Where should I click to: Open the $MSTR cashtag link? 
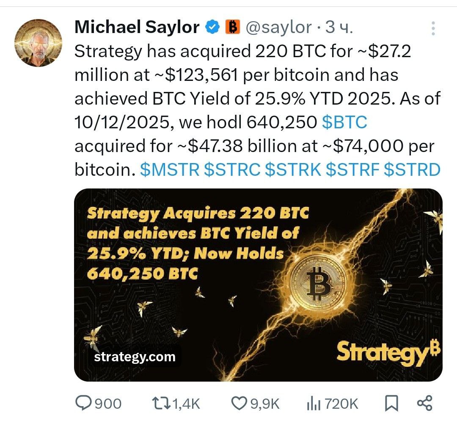pos(169,169)
